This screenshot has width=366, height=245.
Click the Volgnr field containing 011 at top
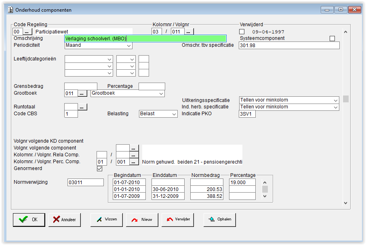pyautogui.click(x=178, y=32)
